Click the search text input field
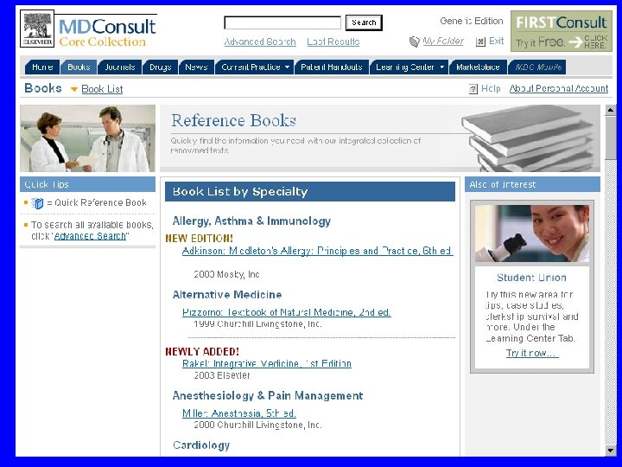 (282, 22)
